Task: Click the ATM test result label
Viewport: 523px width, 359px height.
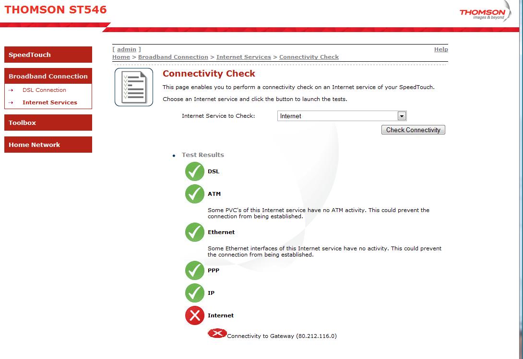Action: coord(214,194)
